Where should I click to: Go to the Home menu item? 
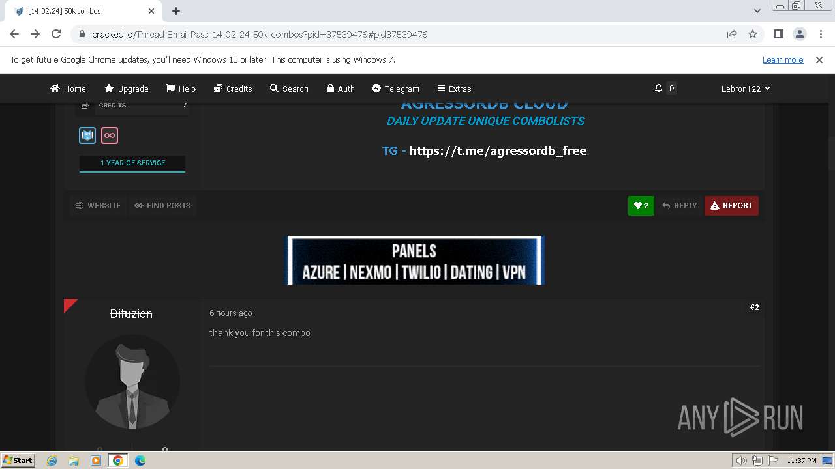pyautogui.click(x=68, y=89)
